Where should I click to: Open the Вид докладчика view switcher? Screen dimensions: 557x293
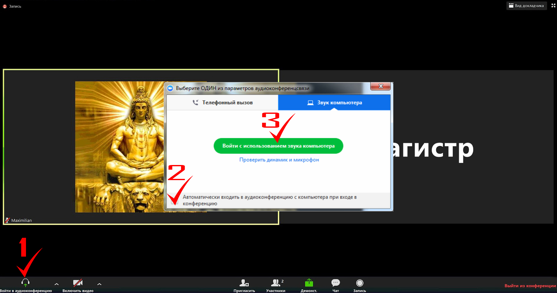[526, 6]
